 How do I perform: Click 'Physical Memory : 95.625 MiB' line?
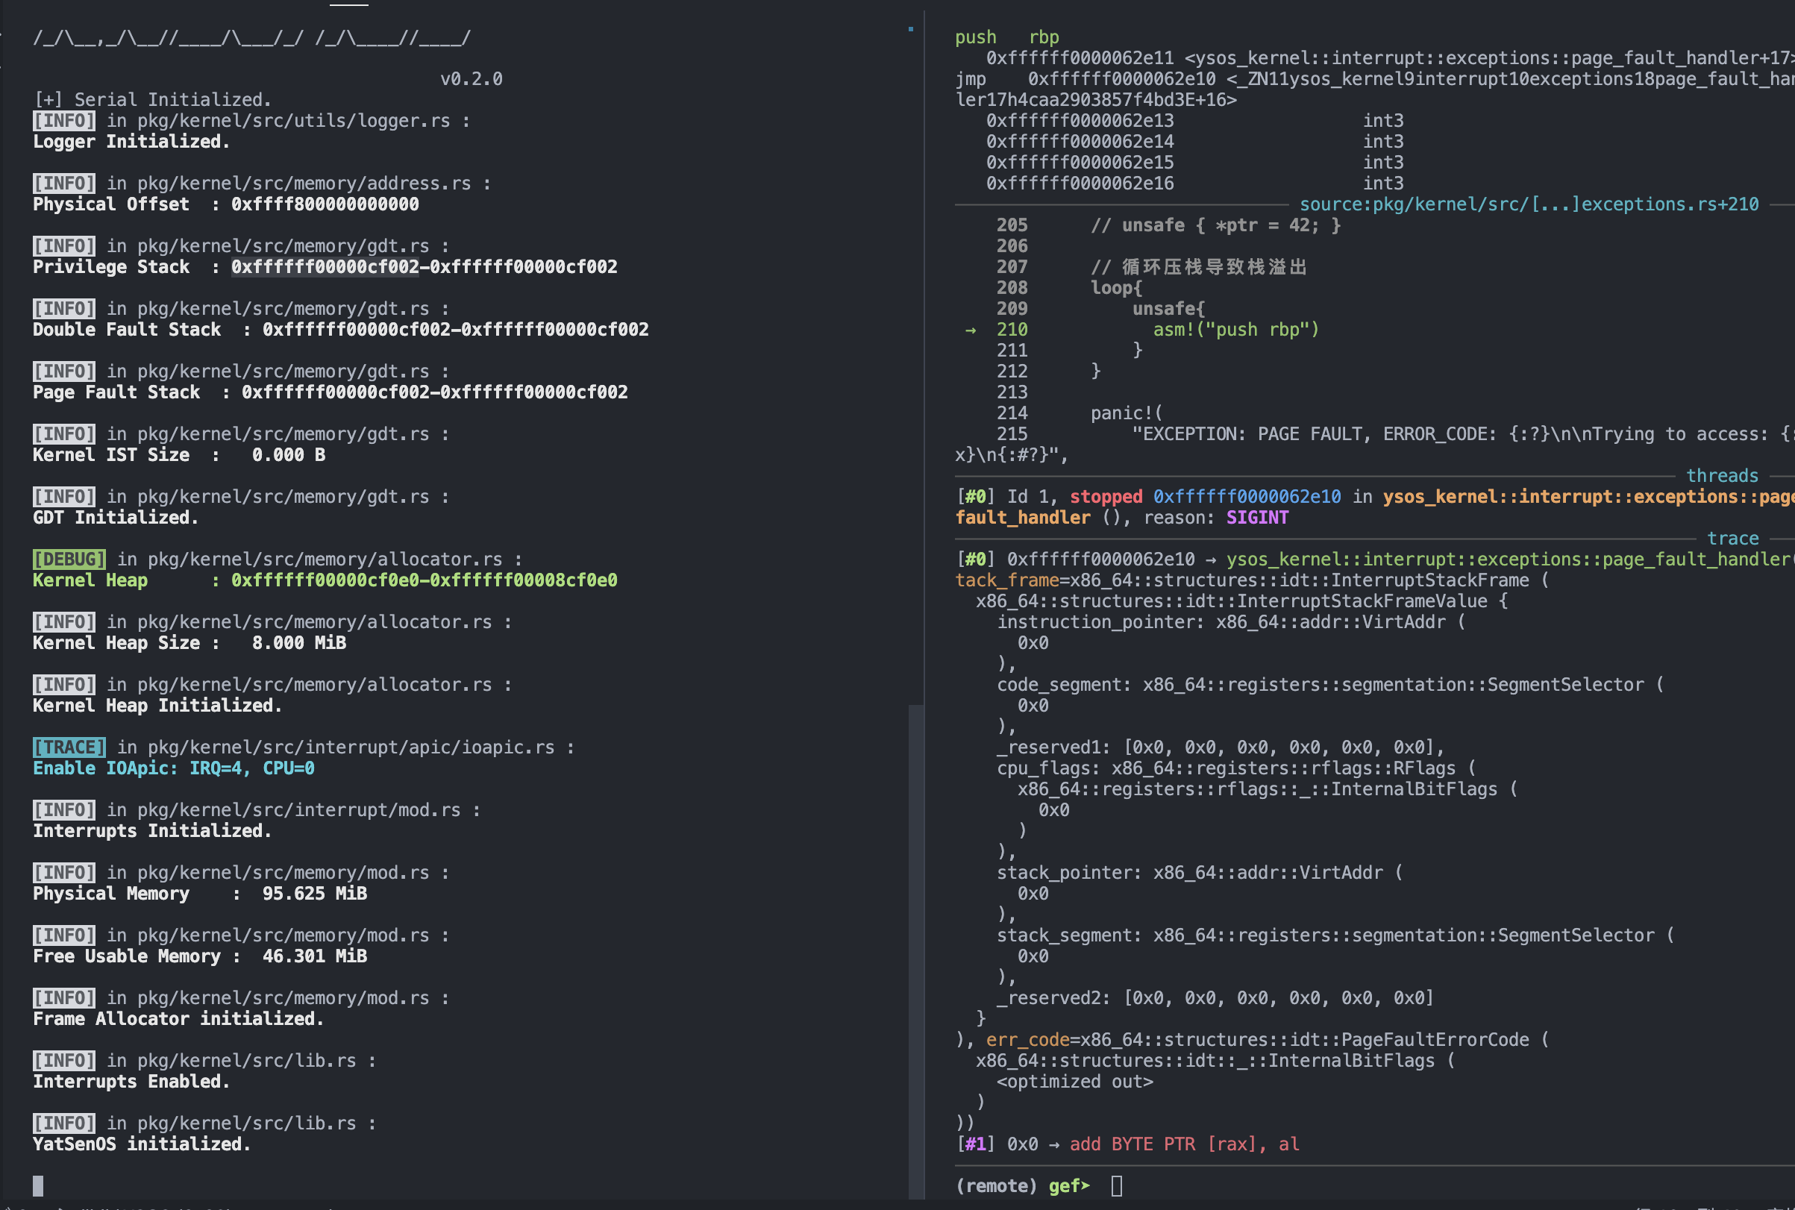(200, 893)
